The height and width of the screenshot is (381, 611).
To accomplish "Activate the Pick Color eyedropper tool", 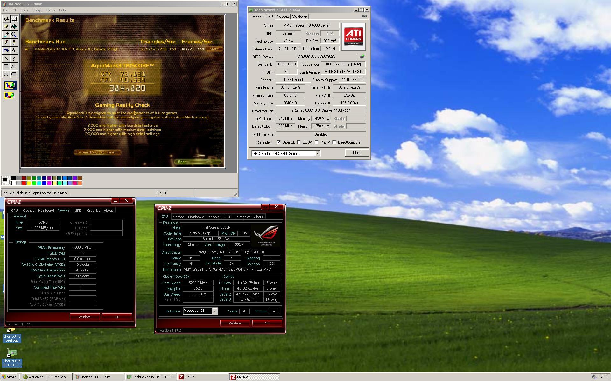I will tap(6, 35).
